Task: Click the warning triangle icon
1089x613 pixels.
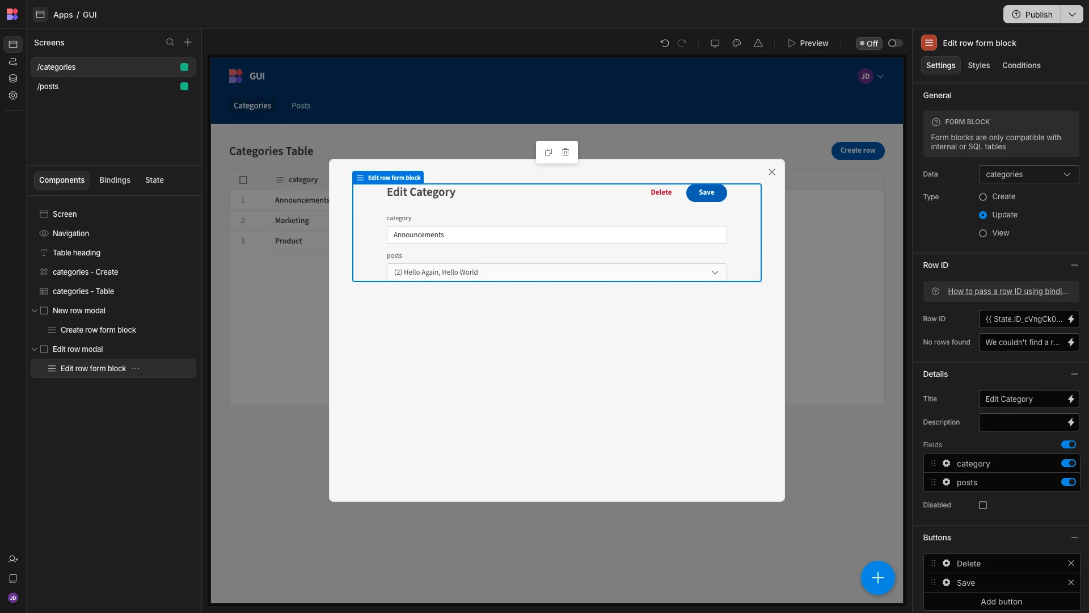Action: point(758,43)
